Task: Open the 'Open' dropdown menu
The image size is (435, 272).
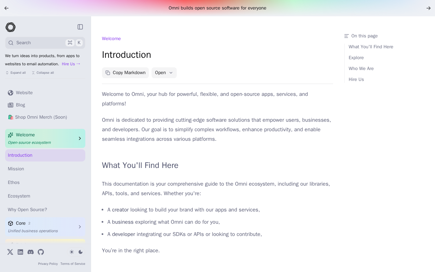Action: click(164, 73)
